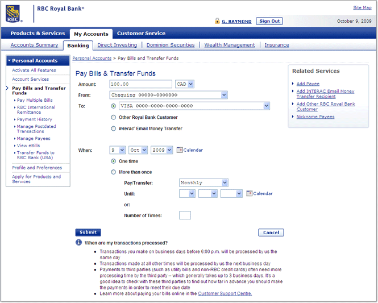Viewport: 378px width, 303px height.
Task: Open the Pay/Transfer Monthly frequency dropdown
Action: click(x=203, y=182)
